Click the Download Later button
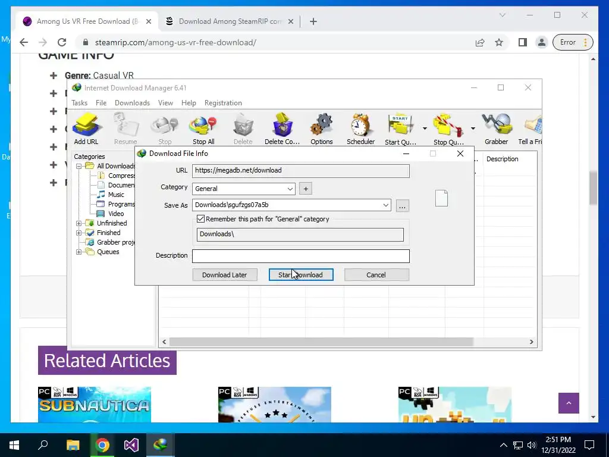 pyautogui.click(x=224, y=275)
